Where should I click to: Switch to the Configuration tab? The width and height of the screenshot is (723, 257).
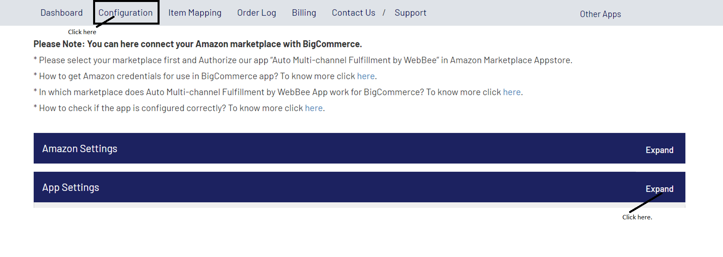pyautogui.click(x=125, y=13)
